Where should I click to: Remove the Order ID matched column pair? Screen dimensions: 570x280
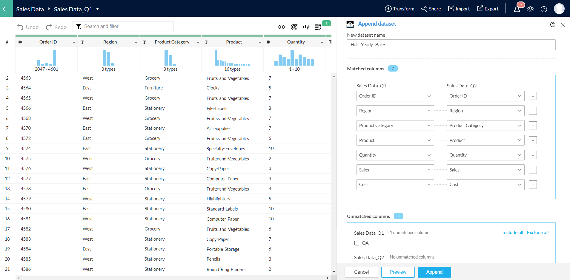tap(532, 96)
